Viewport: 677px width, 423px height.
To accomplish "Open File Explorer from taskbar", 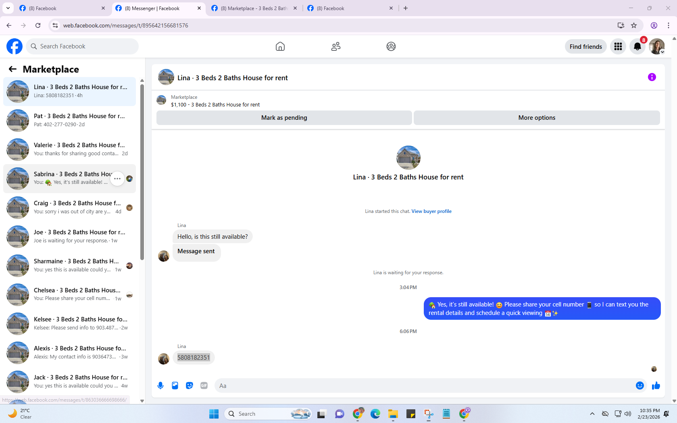I will click(393, 414).
